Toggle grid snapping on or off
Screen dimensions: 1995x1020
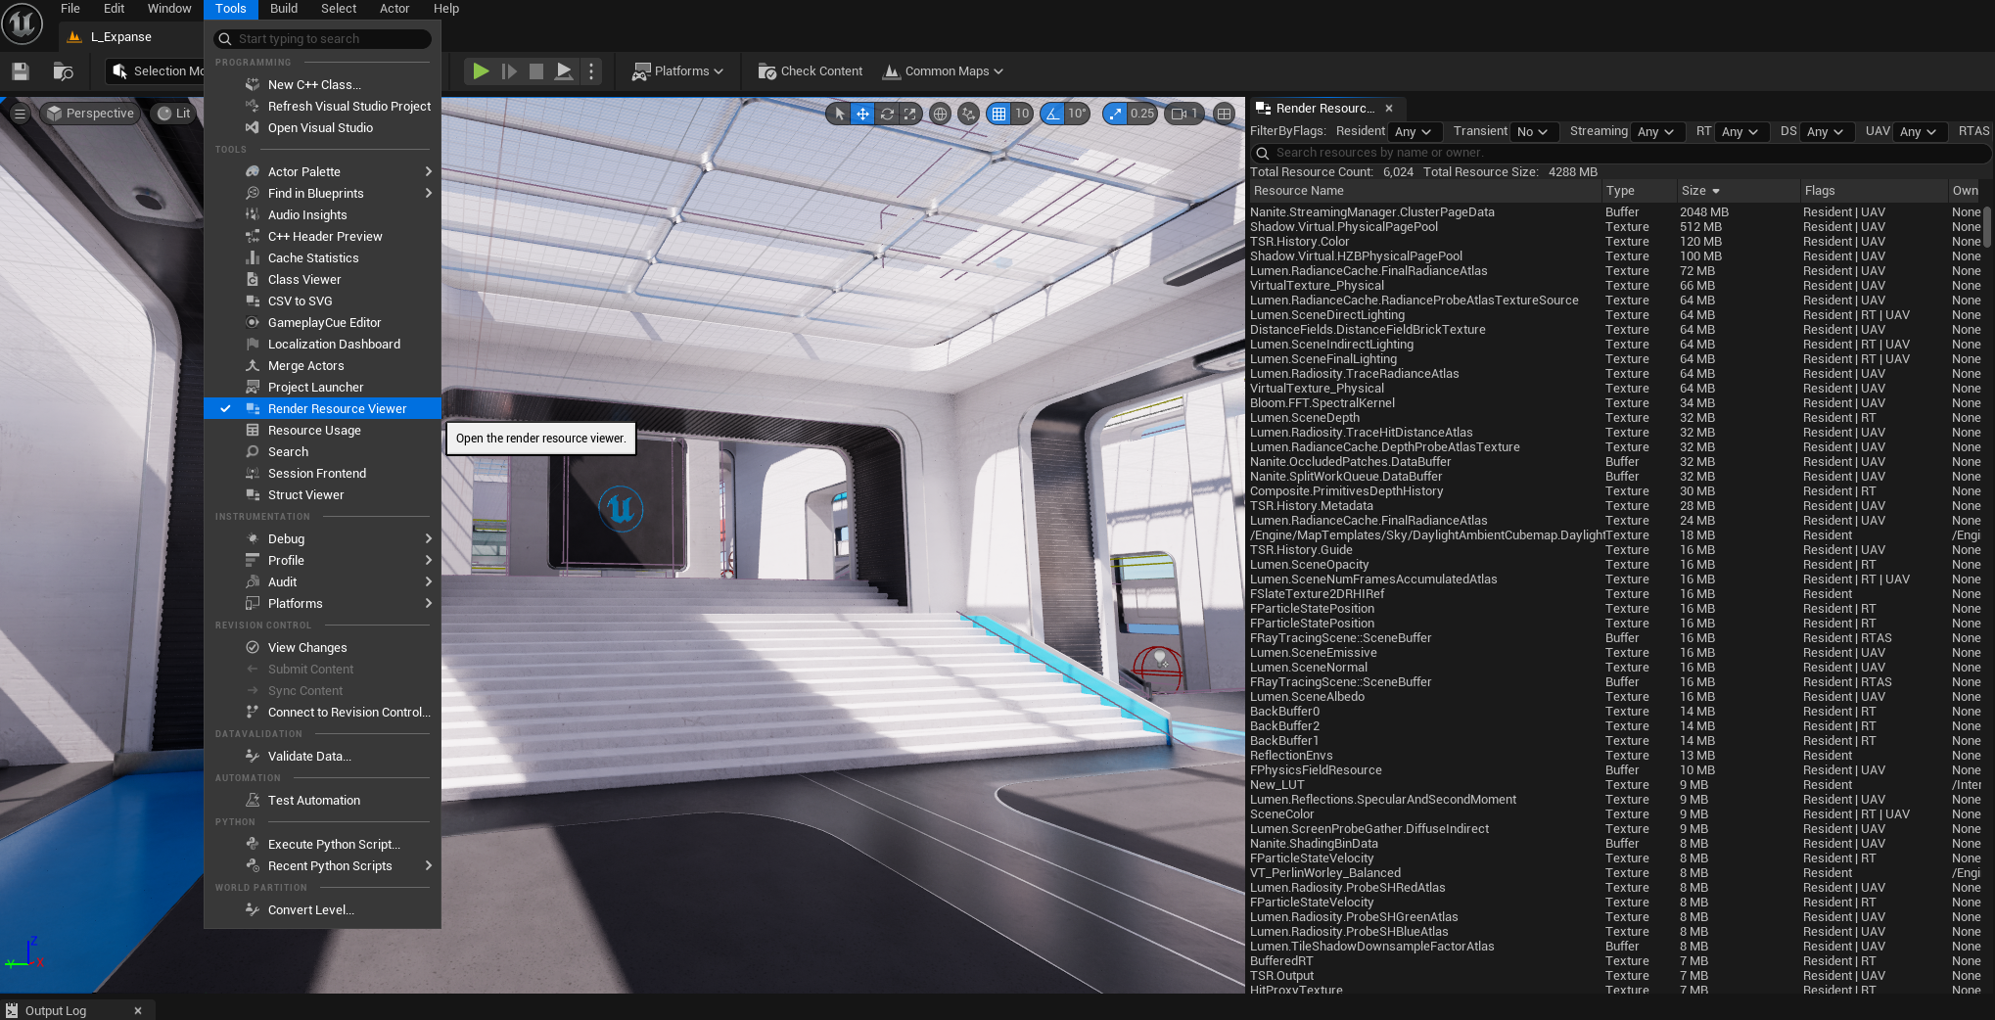coord(998,114)
